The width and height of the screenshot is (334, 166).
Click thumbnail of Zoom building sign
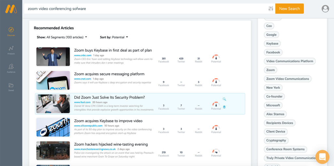click(x=53, y=127)
